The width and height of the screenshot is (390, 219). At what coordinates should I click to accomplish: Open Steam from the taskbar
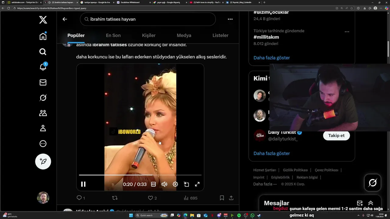(x=259, y=215)
